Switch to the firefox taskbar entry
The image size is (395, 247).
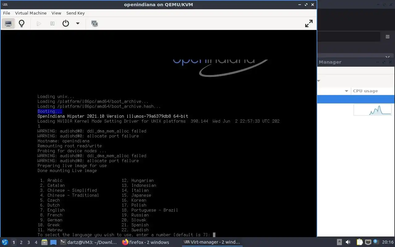146,242
